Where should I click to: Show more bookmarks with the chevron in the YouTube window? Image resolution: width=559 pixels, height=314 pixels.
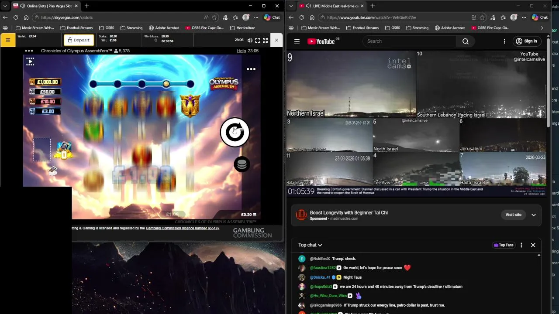pyautogui.click(x=542, y=28)
